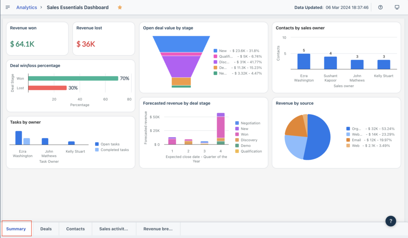Click the favorite star icon

click(120, 7)
